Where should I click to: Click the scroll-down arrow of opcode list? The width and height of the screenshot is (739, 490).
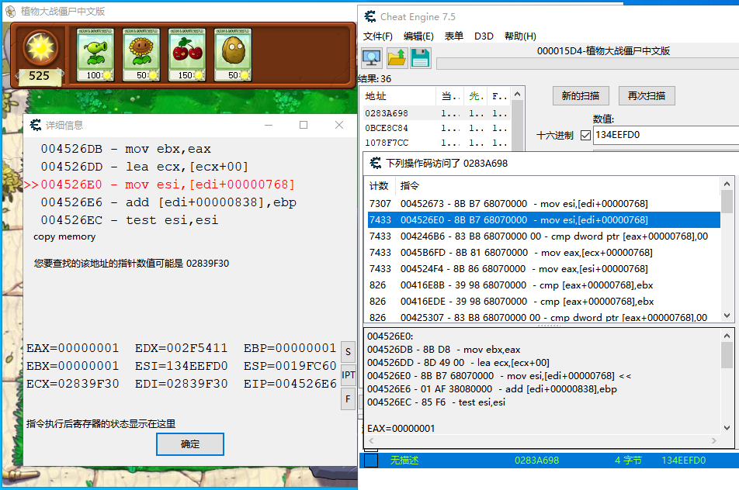click(x=727, y=316)
